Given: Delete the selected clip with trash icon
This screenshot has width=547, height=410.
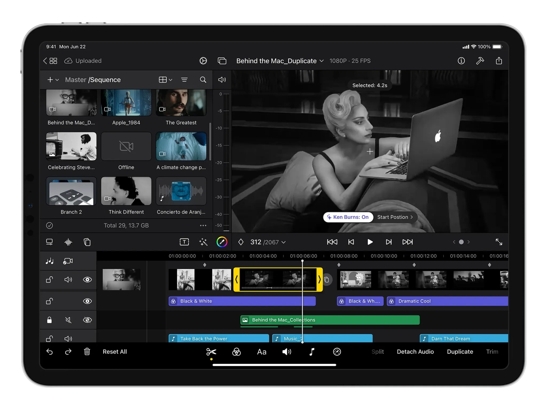Looking at the screenshot, I should click(87, 352).
